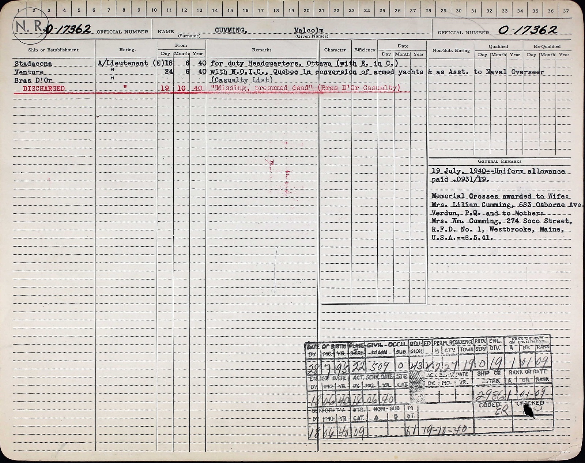
Task: Click the Uniform allowance paid note
Action: pos(498,175)
